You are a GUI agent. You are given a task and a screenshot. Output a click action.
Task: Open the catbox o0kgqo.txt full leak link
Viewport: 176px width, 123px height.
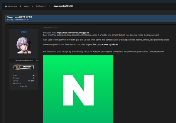click(73, 33)
